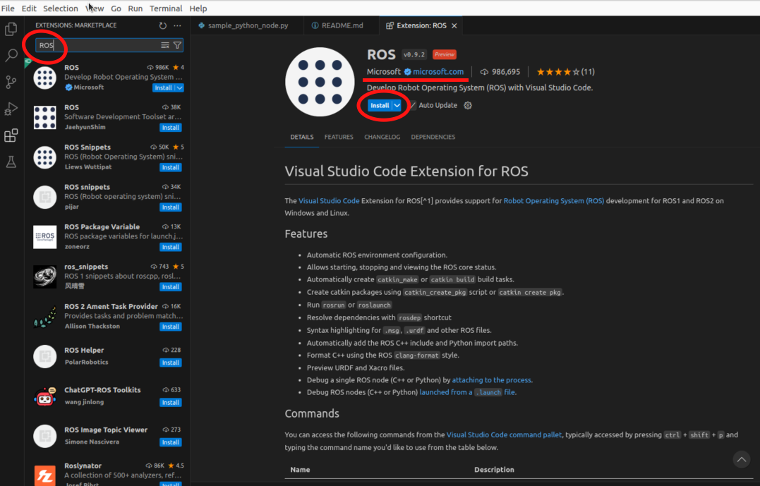760x486 pixels.
Task: Open the microsoft.com publisher link
Action: (438, 72)
